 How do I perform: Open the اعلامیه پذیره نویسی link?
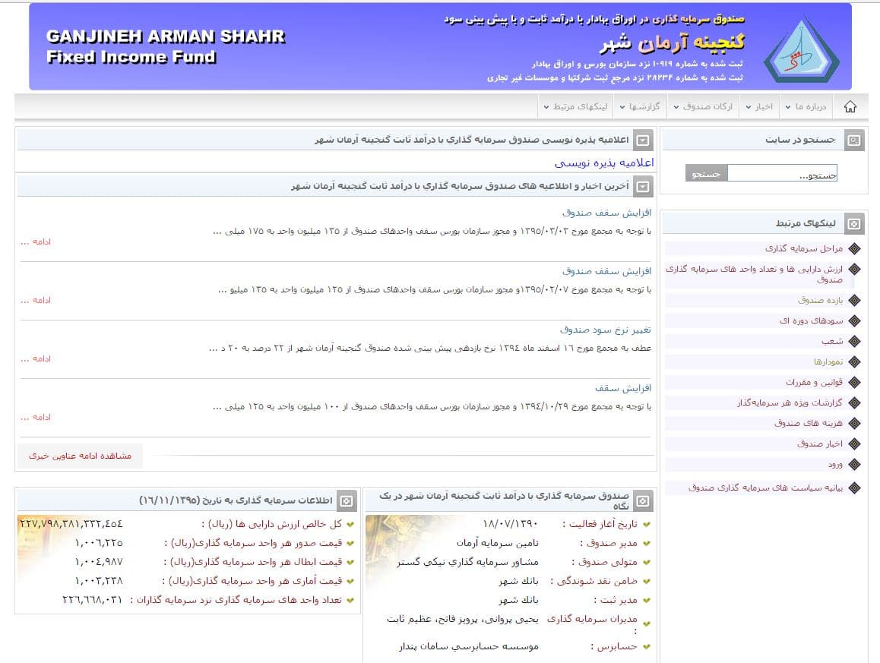point(603,163)
